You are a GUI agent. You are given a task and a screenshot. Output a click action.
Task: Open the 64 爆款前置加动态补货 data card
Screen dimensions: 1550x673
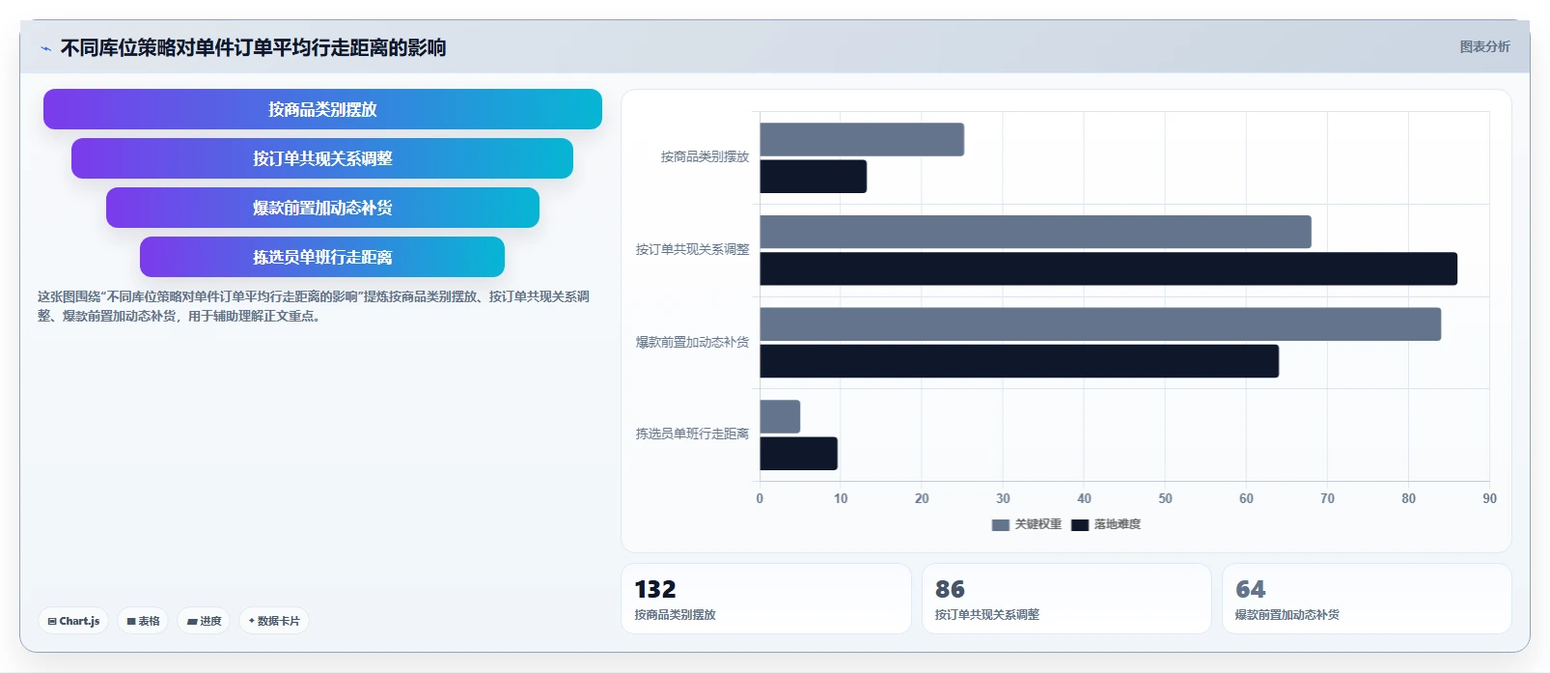pyautogui.click(x=1367, y=599)
